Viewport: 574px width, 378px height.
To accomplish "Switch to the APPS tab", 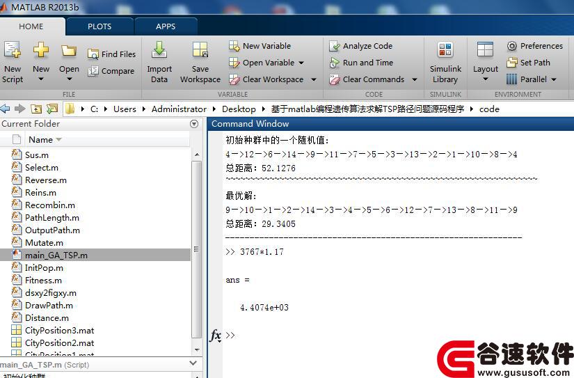I will point(166,26).
